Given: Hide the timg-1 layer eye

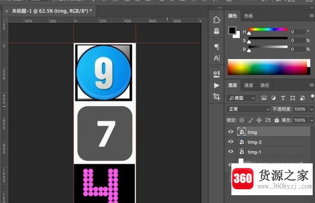Looking at the screenshot, I should (x=230, y=151).
